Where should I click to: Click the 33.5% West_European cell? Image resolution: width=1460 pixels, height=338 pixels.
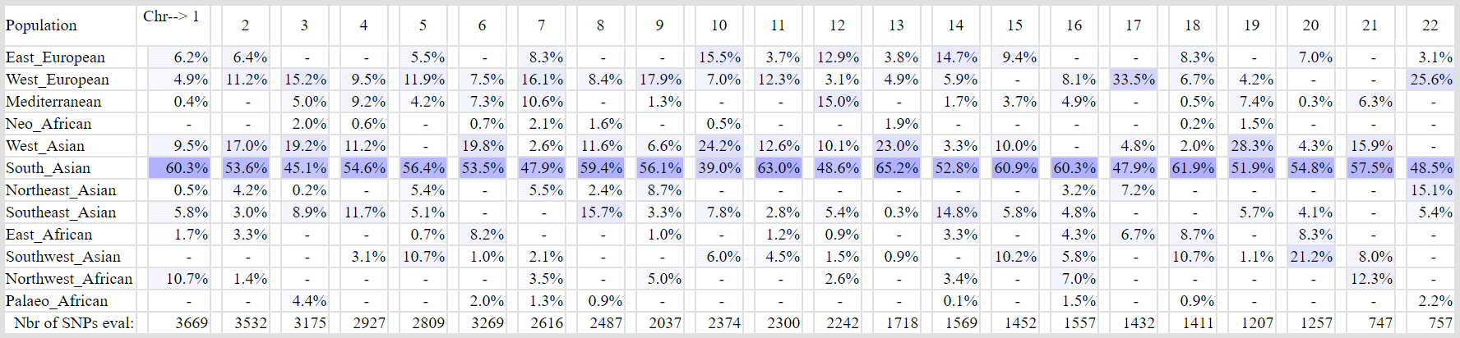[1134, 80]
